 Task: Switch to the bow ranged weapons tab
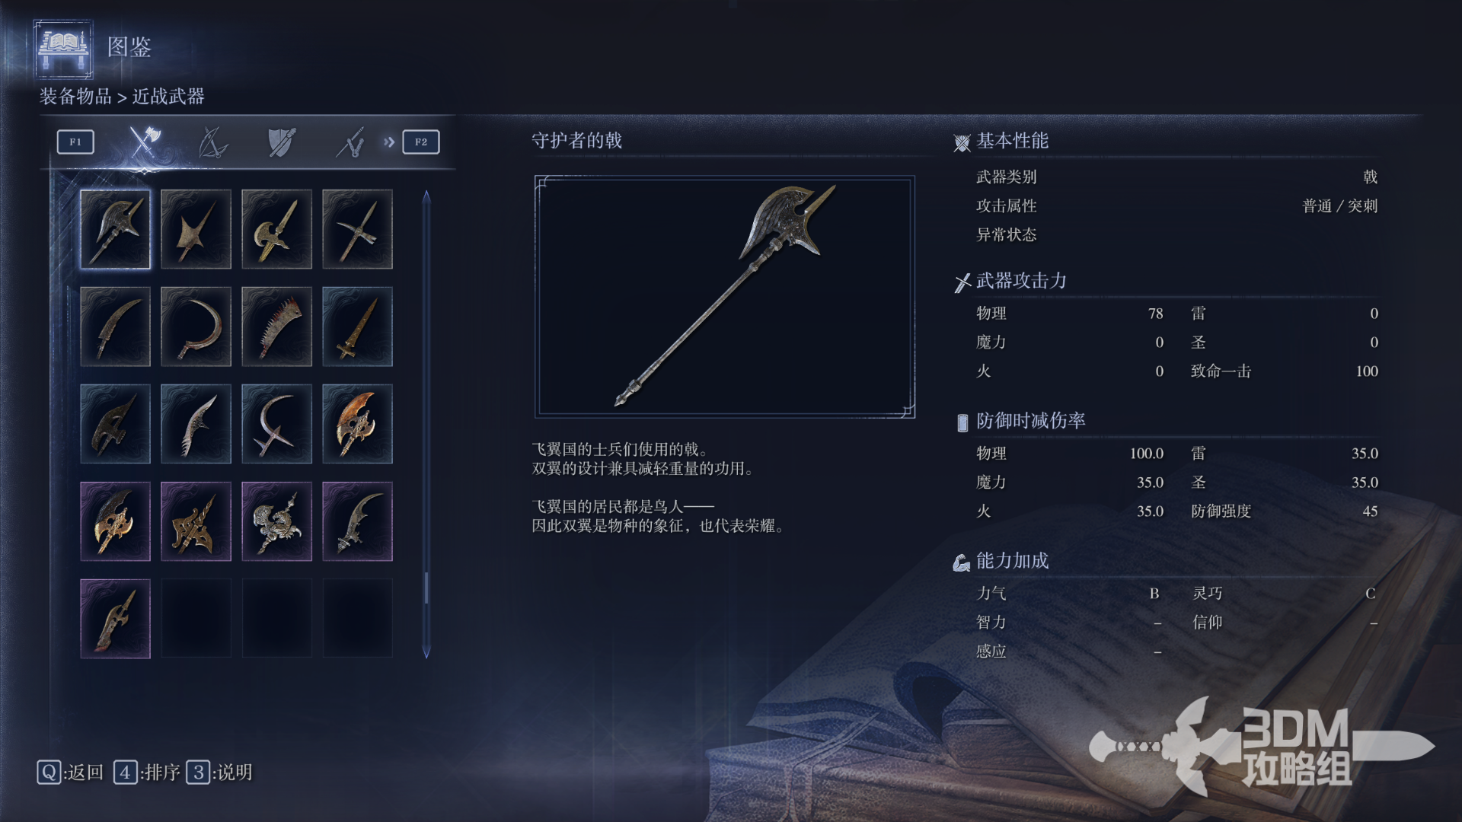pos(212,142)
